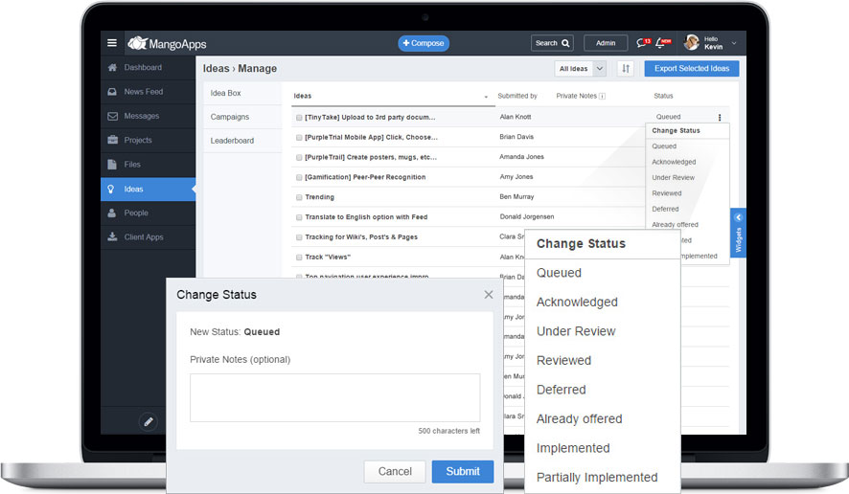This screenshot has height=494, width=849.
Task: Choose Partially Implemented in enlarged menu
Action: click(597, 477)
